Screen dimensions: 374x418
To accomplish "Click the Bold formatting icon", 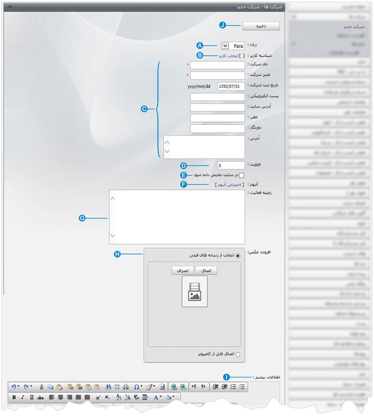I will (x=14, y=397).
